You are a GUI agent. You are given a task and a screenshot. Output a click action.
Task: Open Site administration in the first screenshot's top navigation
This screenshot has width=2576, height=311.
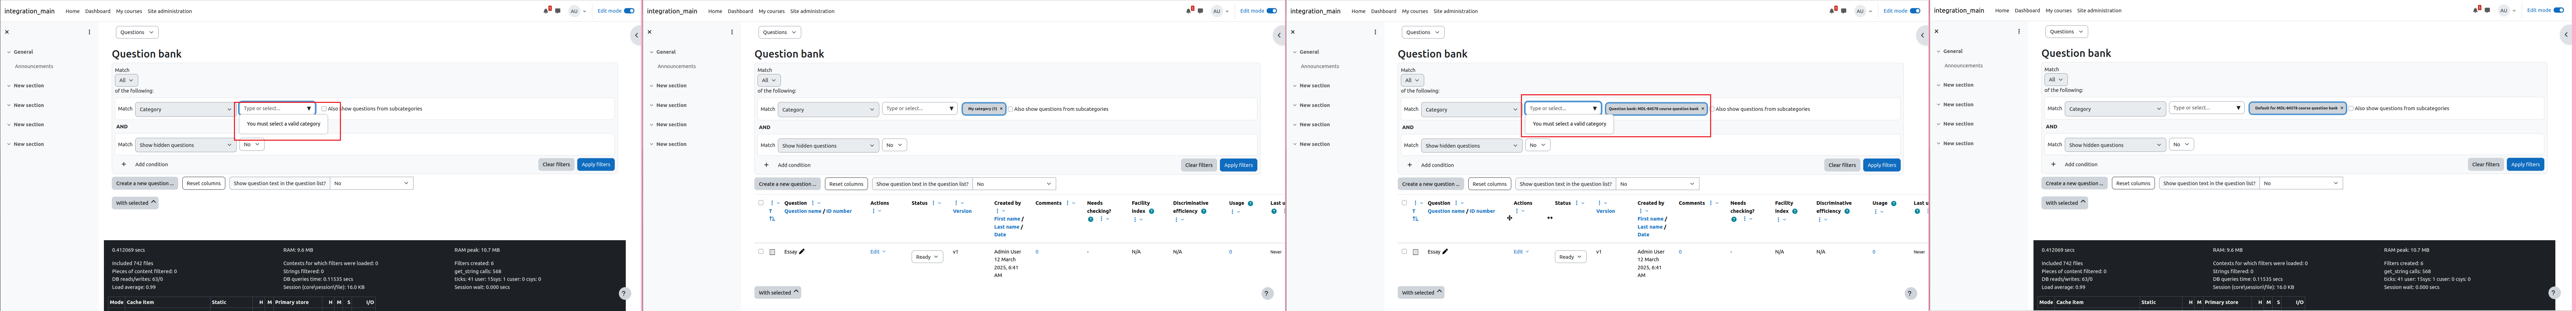170,11
